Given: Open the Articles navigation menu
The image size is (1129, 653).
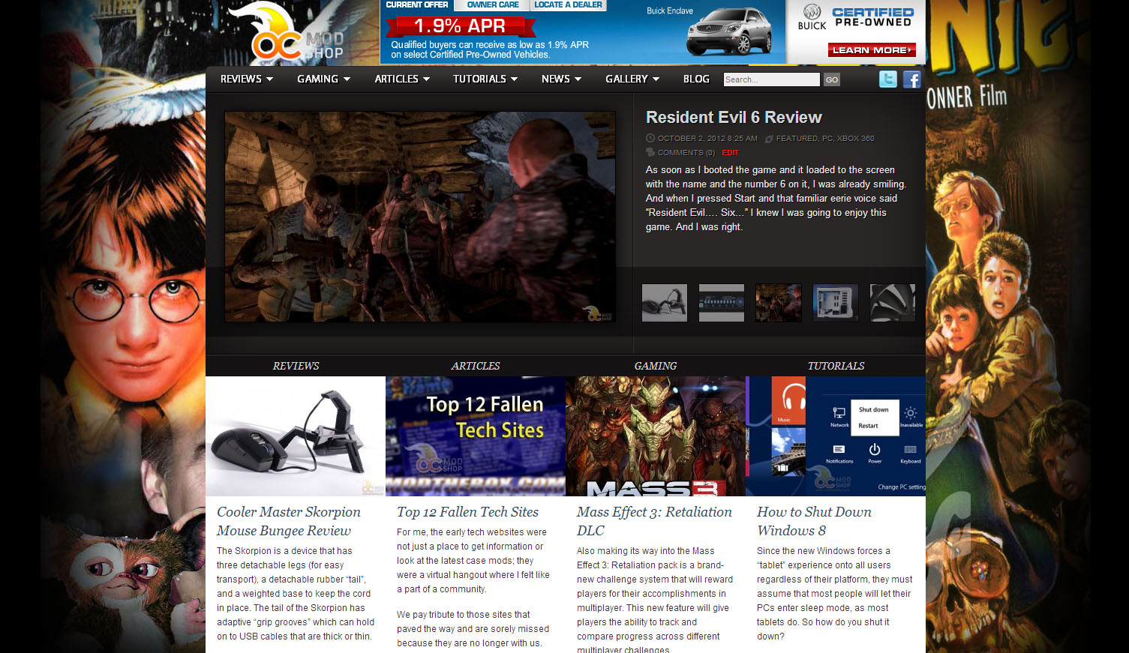Looking at the screenshot, I should (396, 79).
